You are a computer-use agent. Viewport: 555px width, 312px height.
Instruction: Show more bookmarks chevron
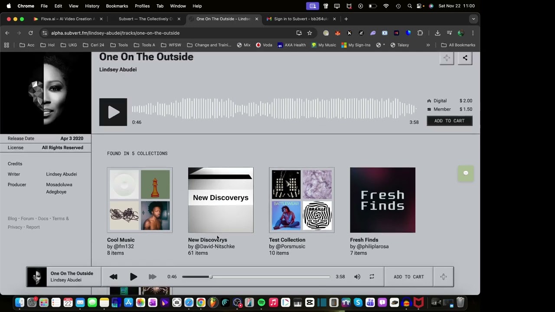pos(428,45)
